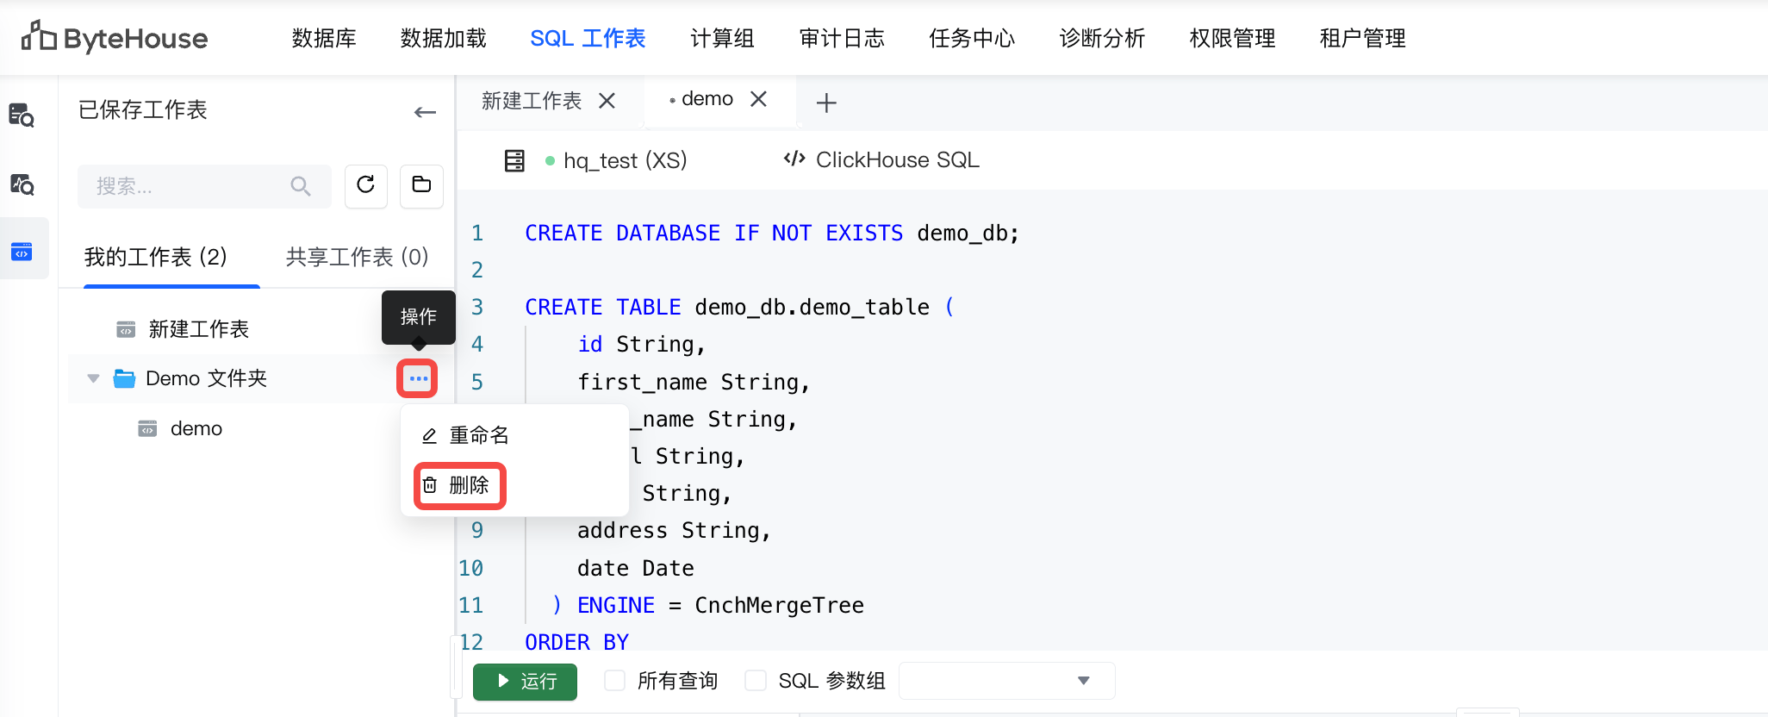Close the demo editor tab
Image resolution: width=1768 pixels, height=717 pixels.
758,99
